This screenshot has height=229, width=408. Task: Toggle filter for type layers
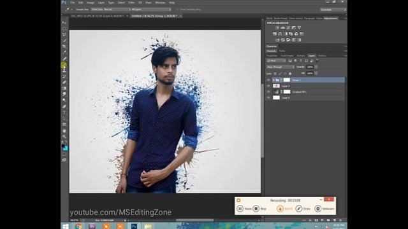point(301,61)
